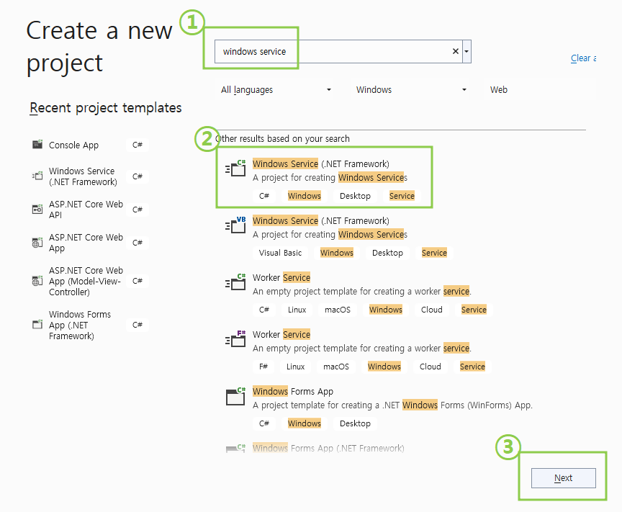This screenshot has width=622, height=512.
Task: Click the Next button
Action: [x=563, y=478]
